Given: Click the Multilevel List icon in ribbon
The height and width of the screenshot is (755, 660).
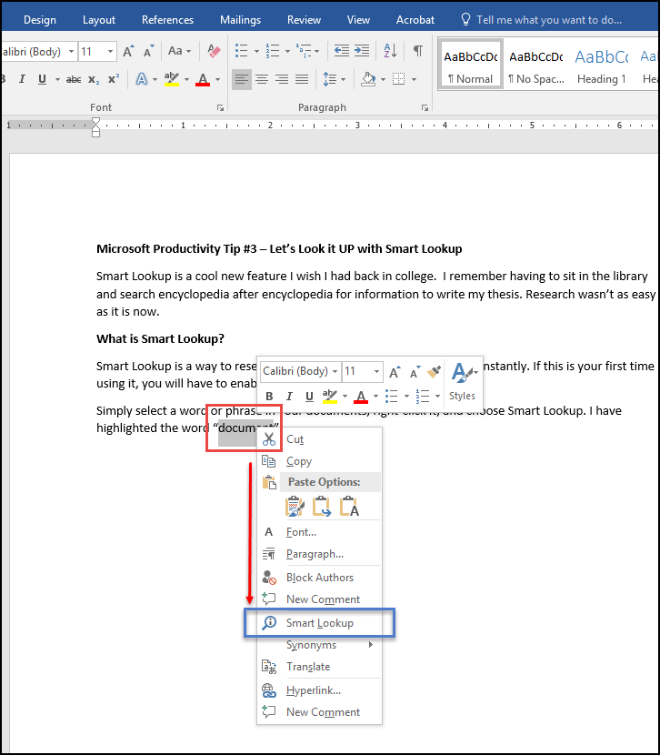Looking at the screenshot, I should click(x=304, y=51).
